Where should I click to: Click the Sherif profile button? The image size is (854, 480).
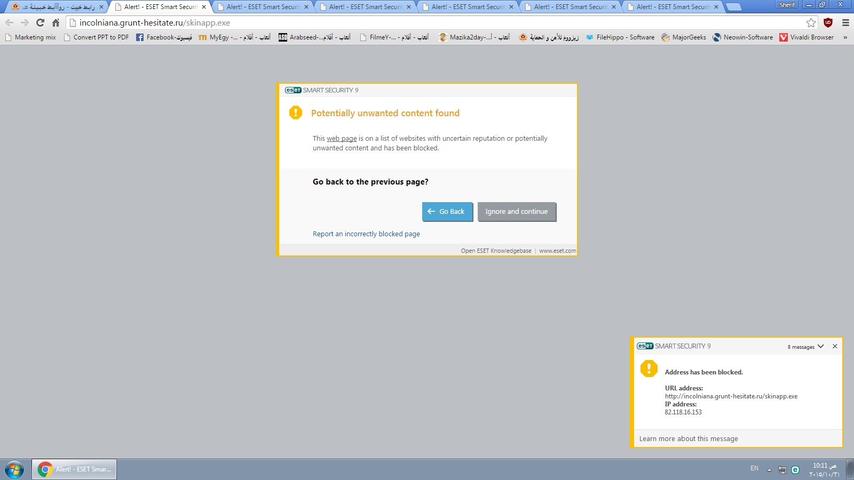point(787,5)
